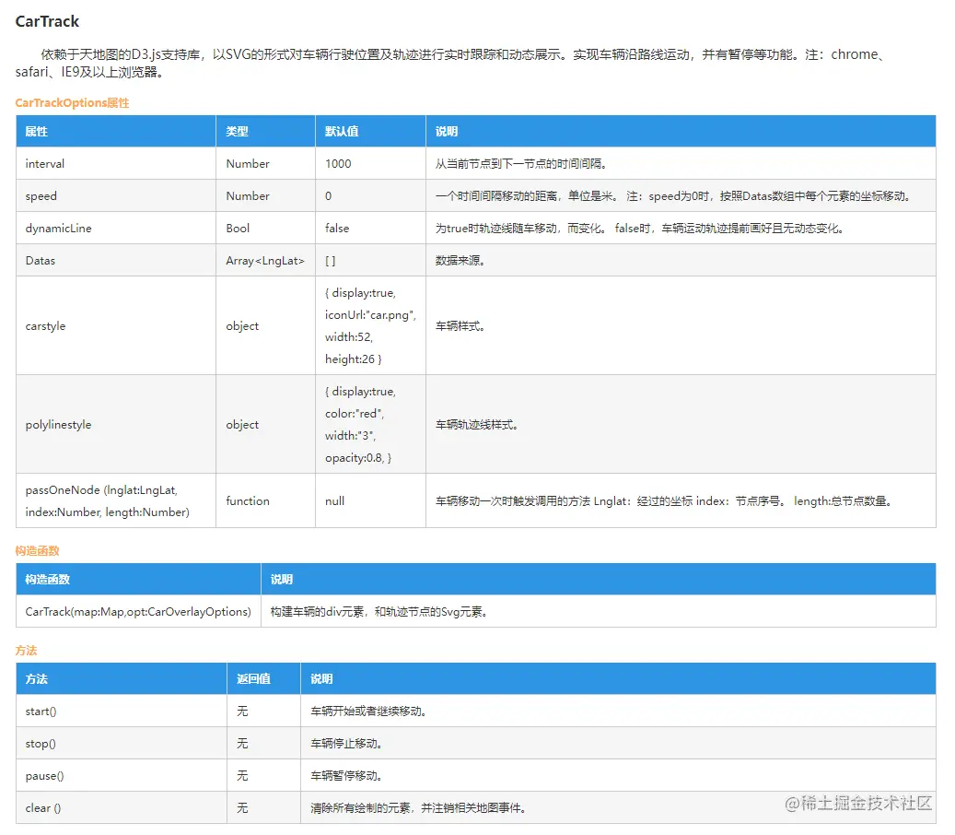Image resolution: width=955 pixels, height=835 pixels.
Task: Select the 数据来源 description cell
Action: [x=681, y=260]
